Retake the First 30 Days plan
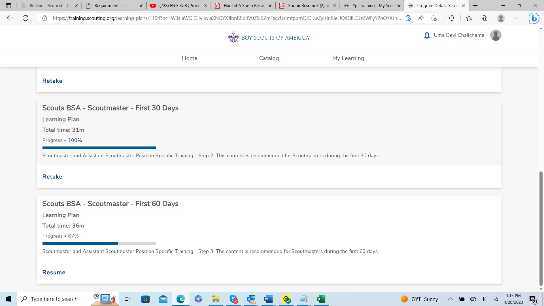This screenshot has width=544, height=306. (x=52, y=177)
